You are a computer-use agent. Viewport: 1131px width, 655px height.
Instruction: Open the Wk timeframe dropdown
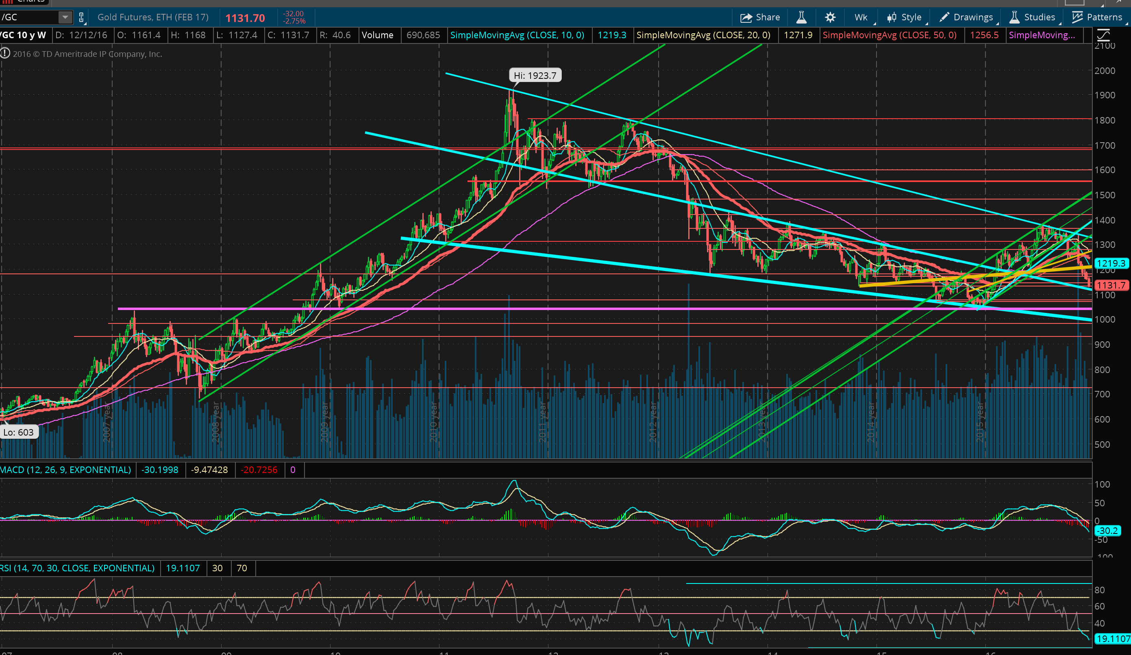pyautogui.click(x=861, y=17)
